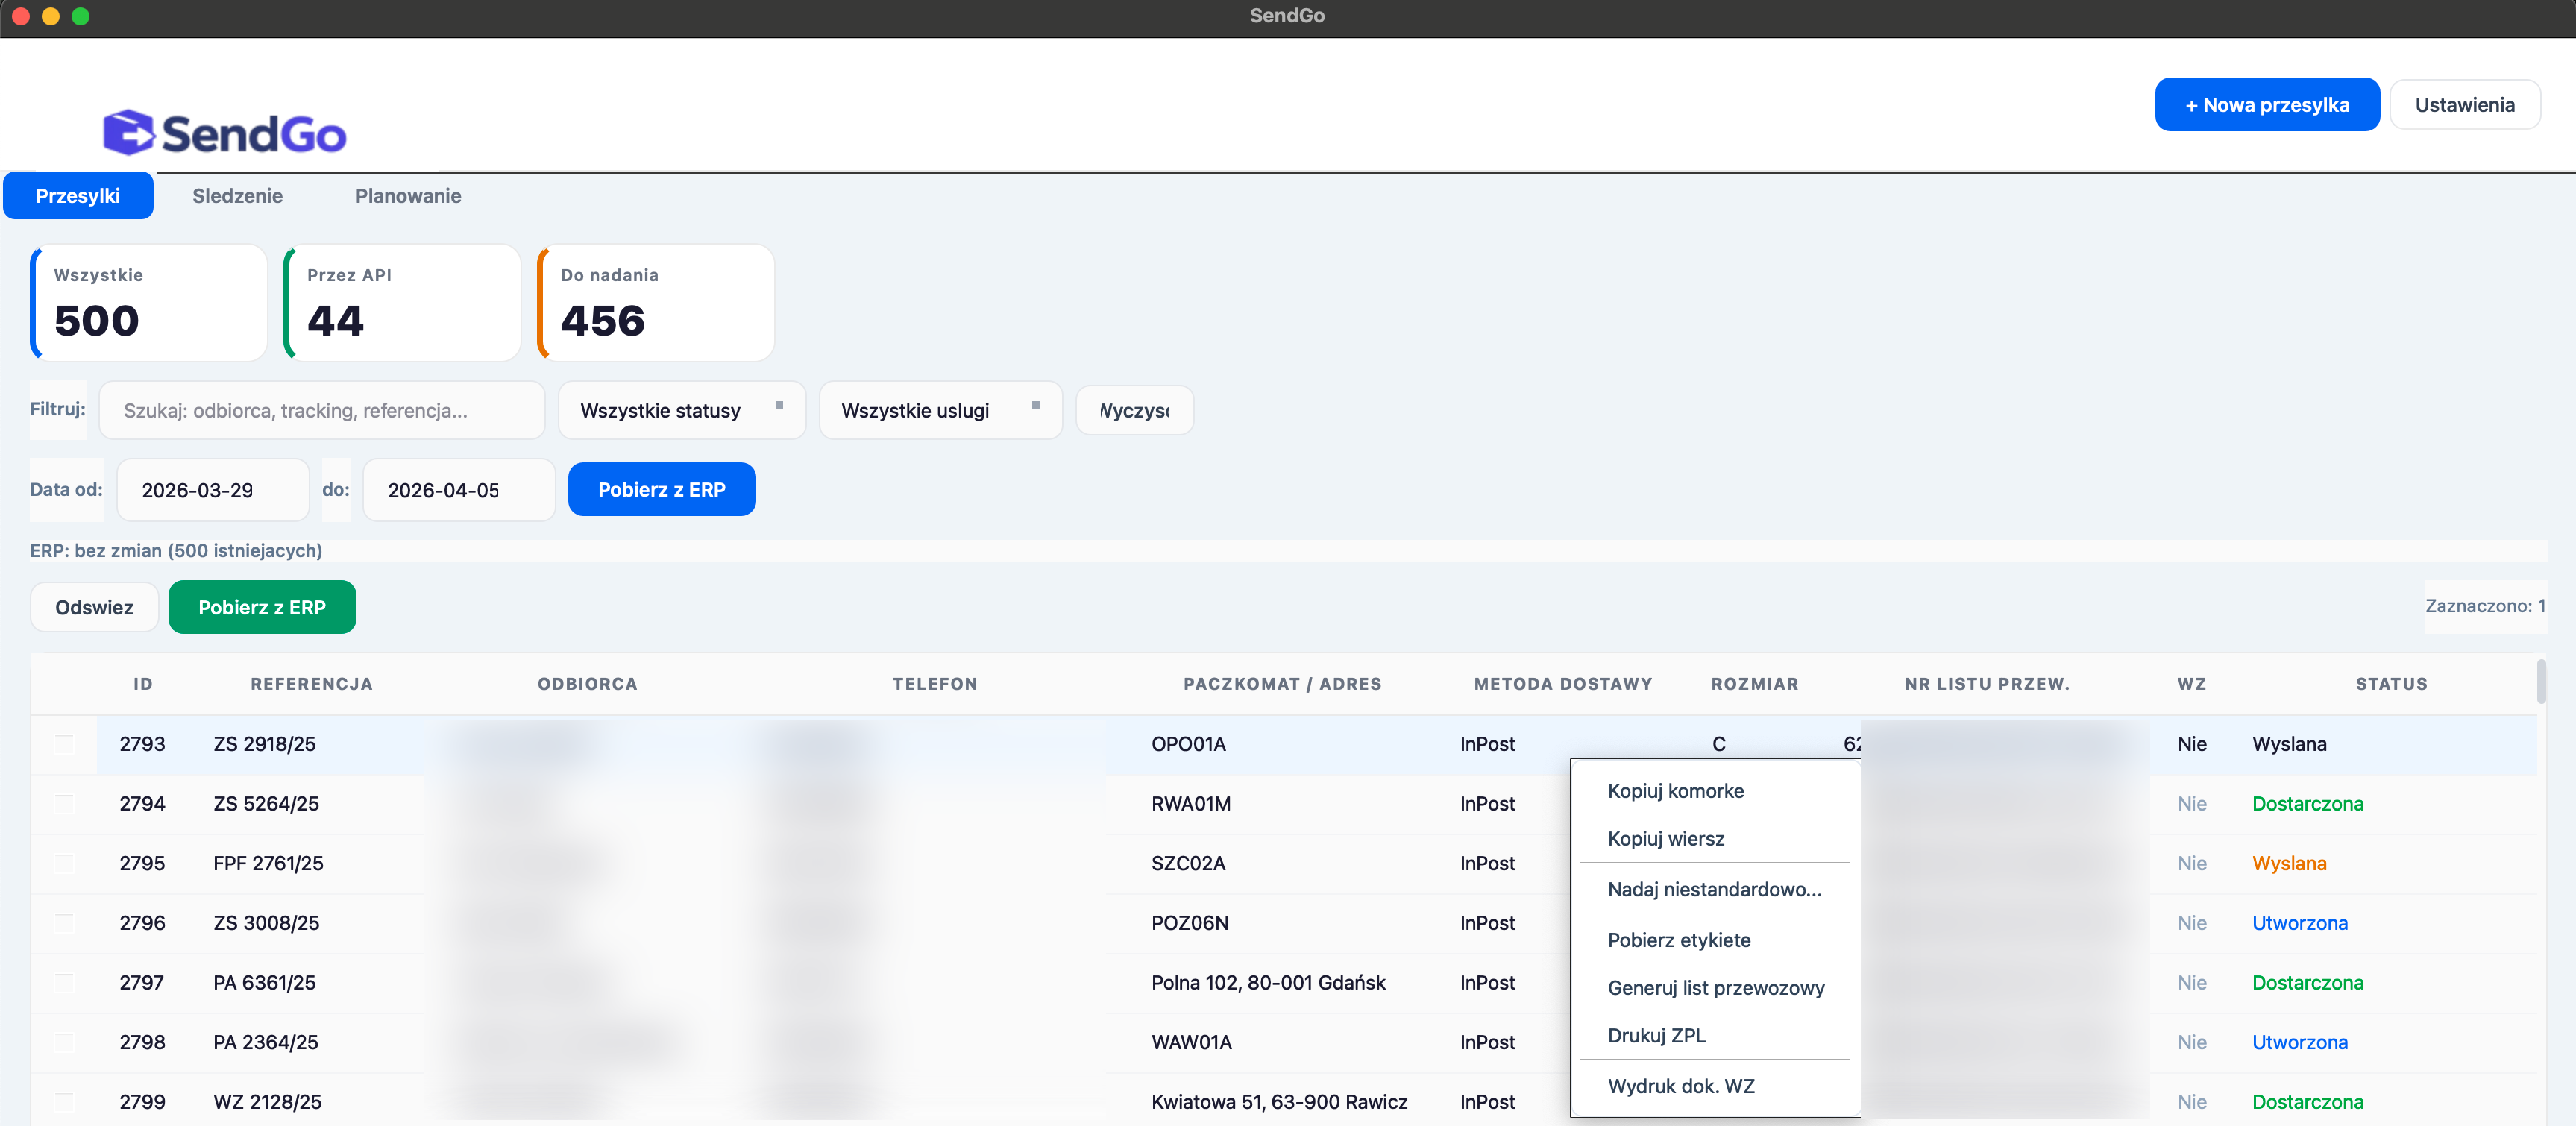Click Dostarczona status in row 2794
Screen dimensions: 2576x1126
click(2307, 804)
